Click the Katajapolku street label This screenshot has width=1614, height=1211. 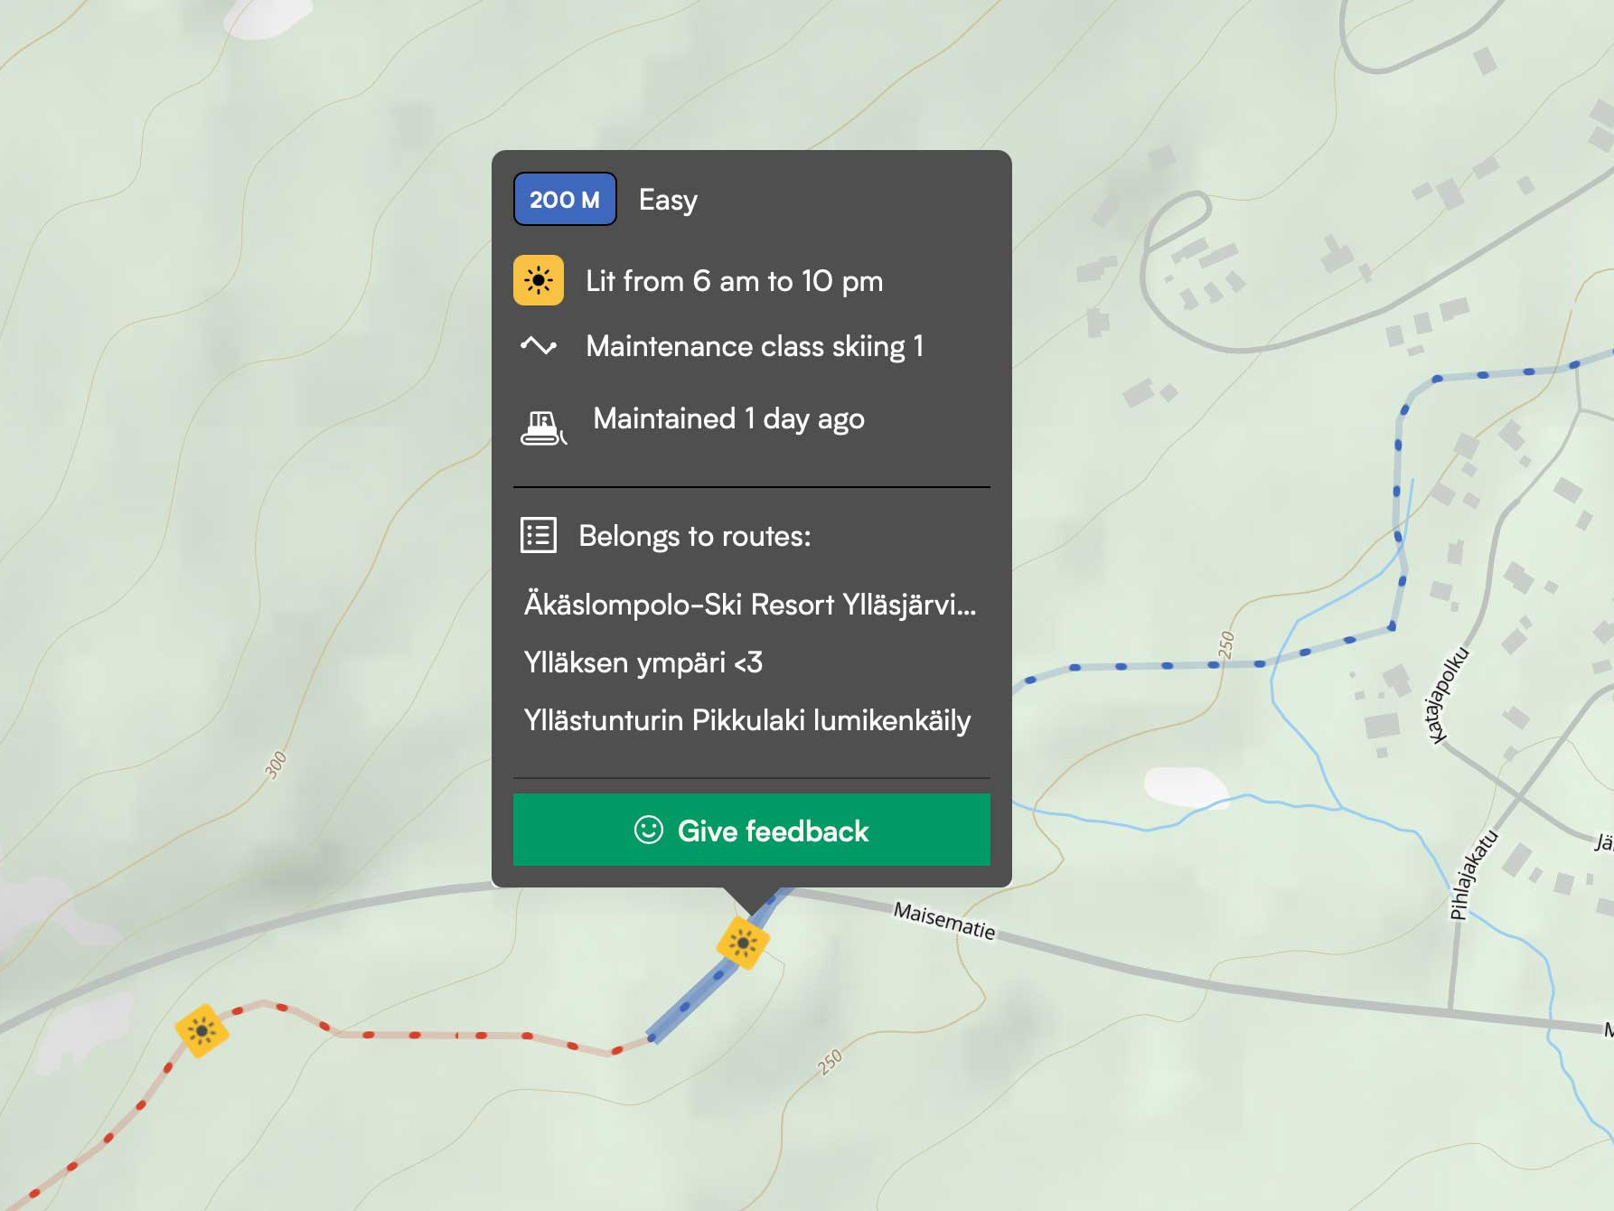[1447, 695]
